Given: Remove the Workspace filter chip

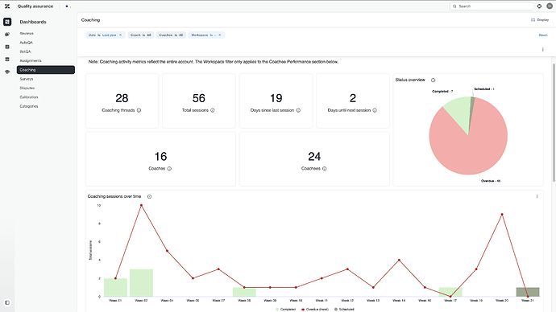Looking at the screenshot, I should point(220,35).
